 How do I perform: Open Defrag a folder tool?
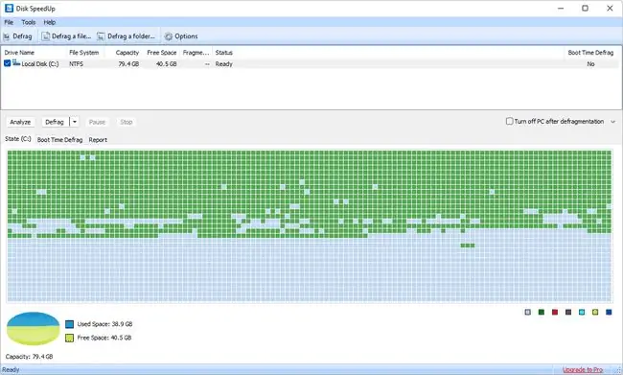(102, 36)
